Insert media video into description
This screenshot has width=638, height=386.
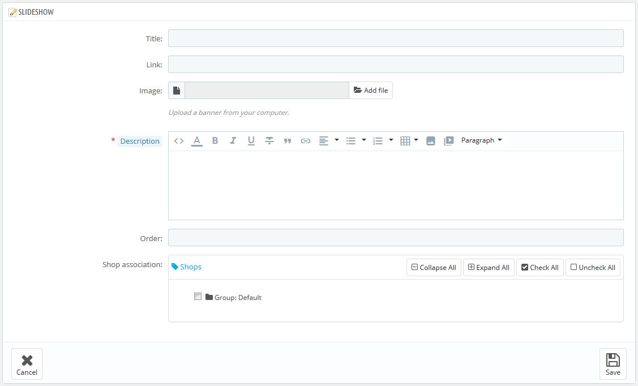click(449, 141)
